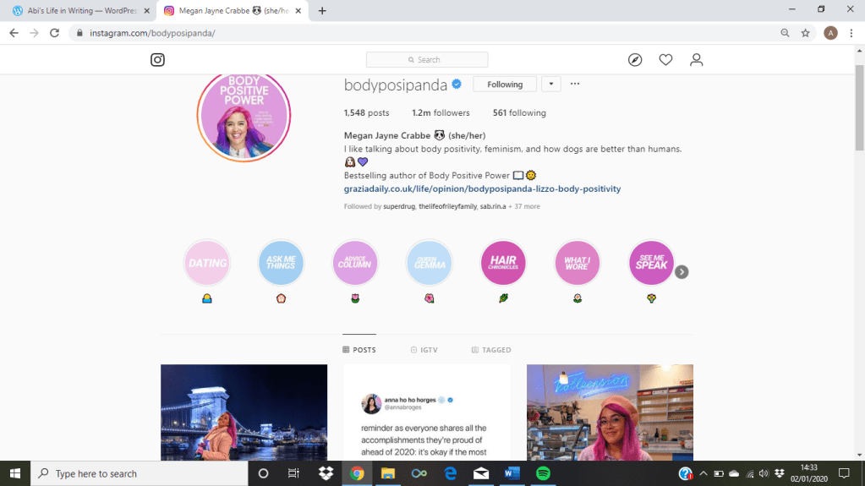Open the HAIR Chronicles highlight
865x486 pixels.
coord(503,263)
